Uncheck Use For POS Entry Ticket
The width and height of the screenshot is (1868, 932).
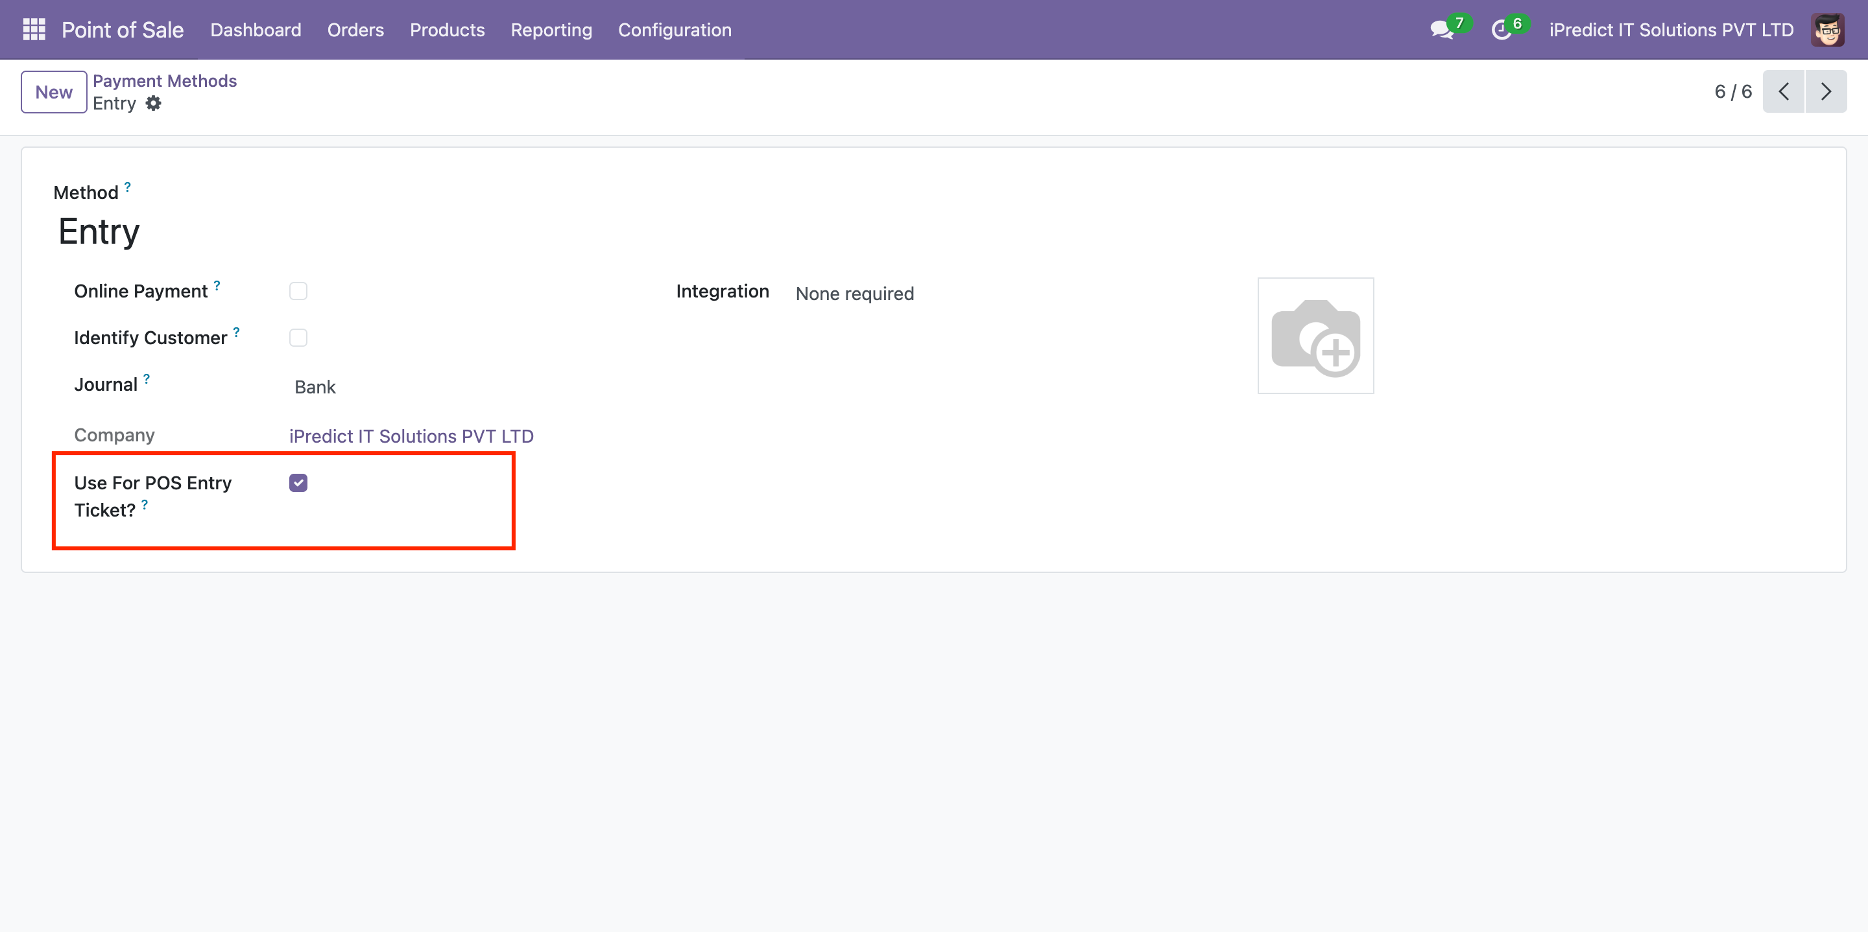pyautogui.click(x=298, y=483)
